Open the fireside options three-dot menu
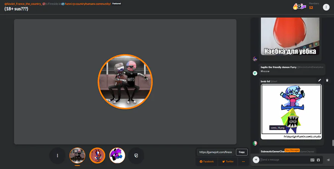This screenshot has width=334, height=169. pos(326,7)
